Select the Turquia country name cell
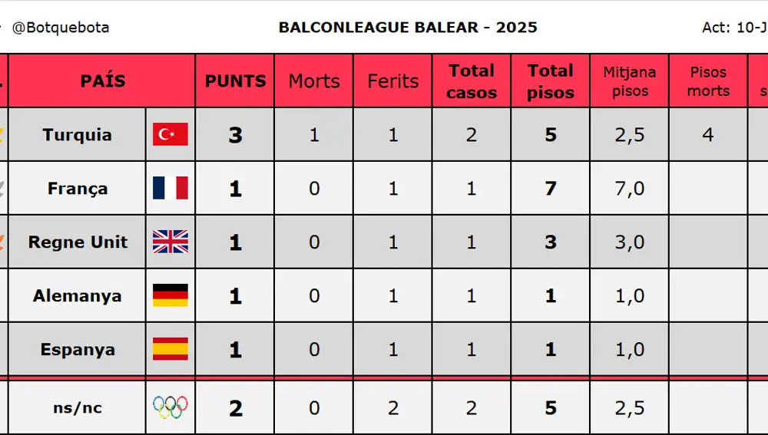Viewport: 768px width, 435px height. (77, 134)
